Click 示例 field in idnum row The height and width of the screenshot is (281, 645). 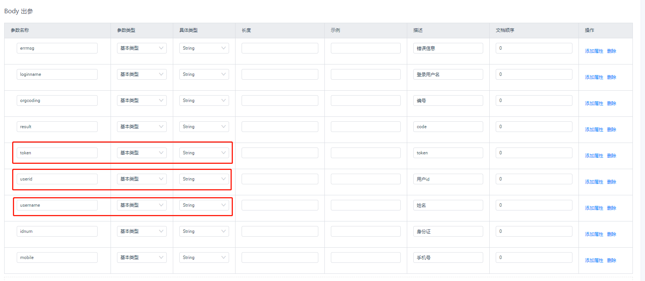point(366,231)
